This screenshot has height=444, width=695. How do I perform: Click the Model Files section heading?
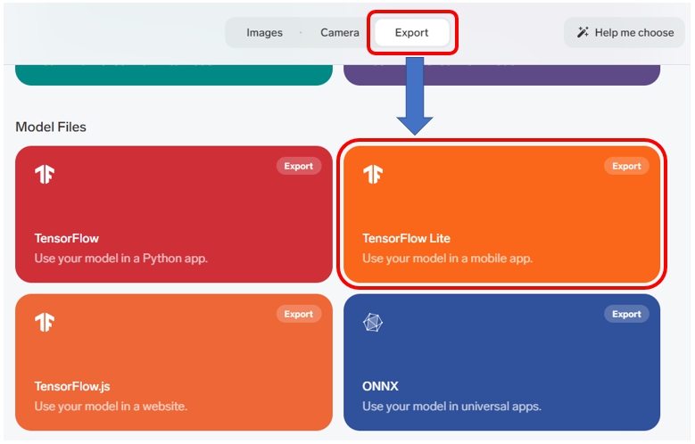coord(51,127)
